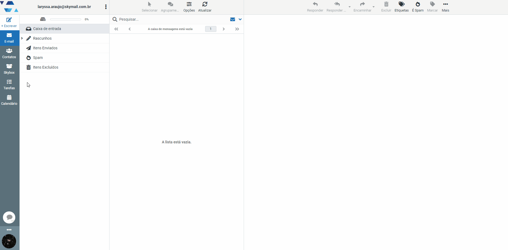Click the sidebar three-dots more button
The width and height of the screenshot is (508, 250).
9,230
